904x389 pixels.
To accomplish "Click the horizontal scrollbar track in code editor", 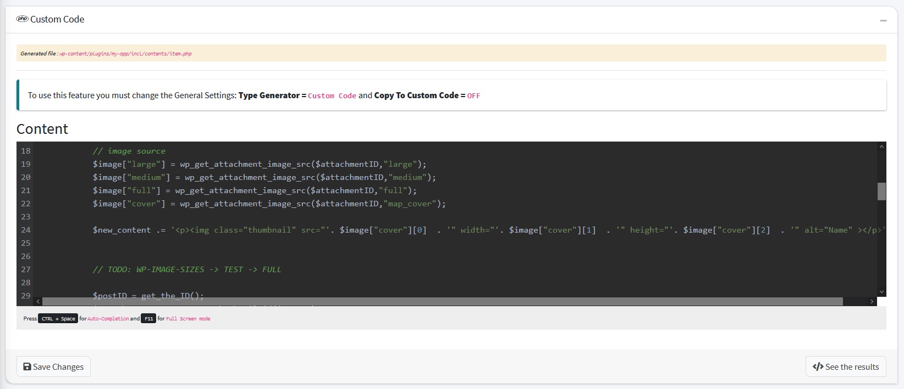I will click(x=440, y=301).
